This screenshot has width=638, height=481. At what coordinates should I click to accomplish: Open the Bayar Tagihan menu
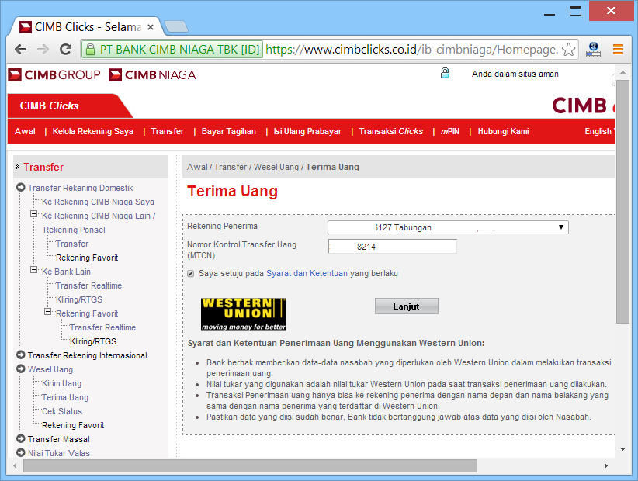tap(229, 131)
